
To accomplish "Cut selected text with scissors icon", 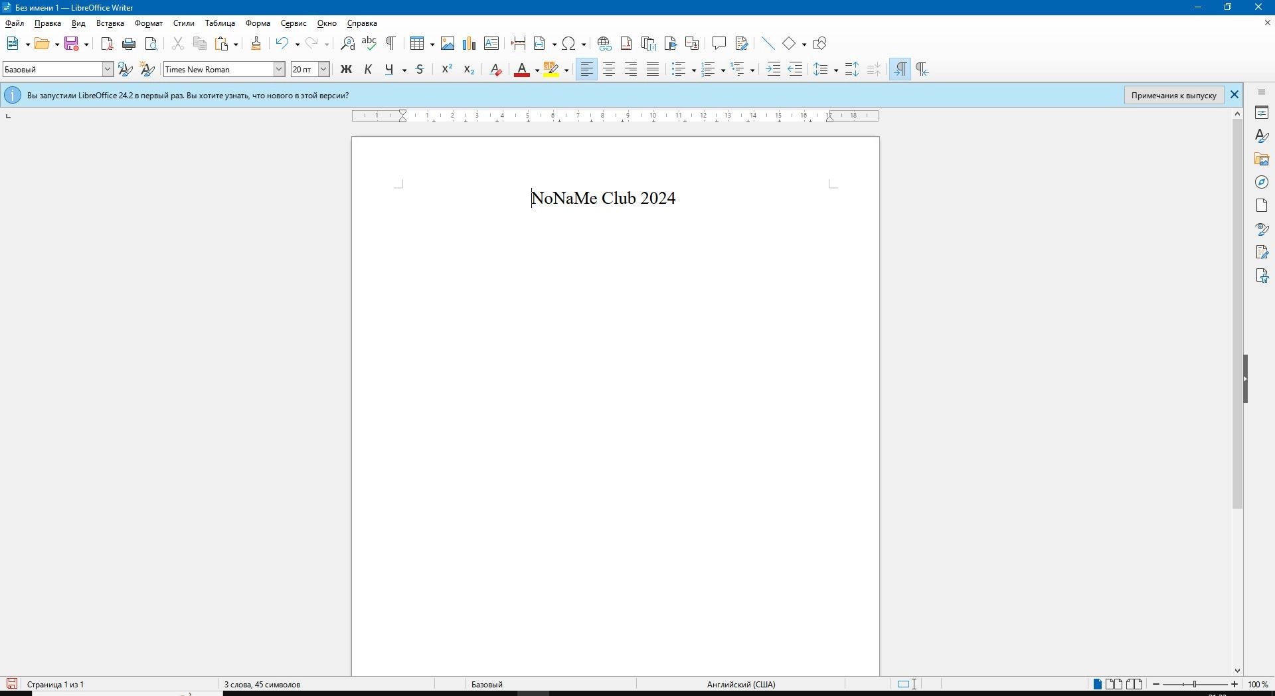I will click(x=177, y=44).
